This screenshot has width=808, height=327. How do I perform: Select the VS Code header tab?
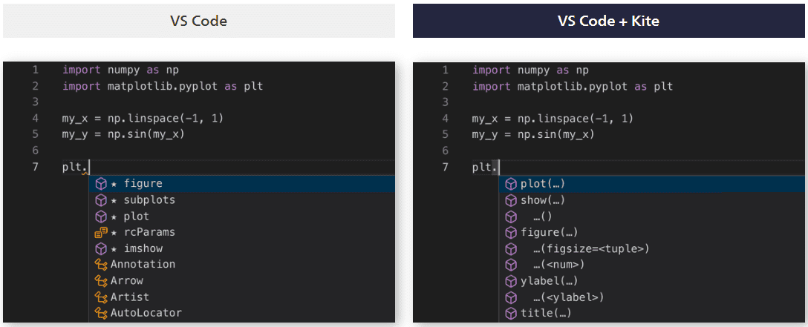(x=199, y=21)
